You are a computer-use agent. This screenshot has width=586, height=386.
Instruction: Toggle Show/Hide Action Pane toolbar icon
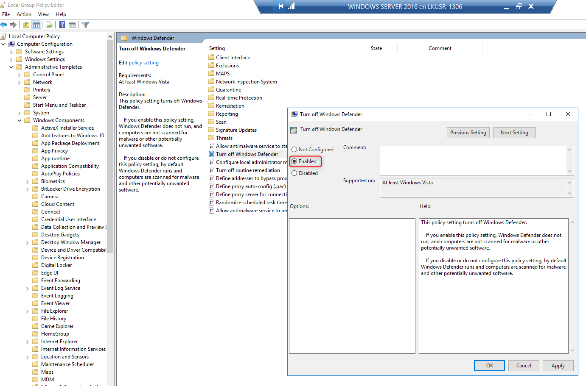tap(72, 25)
